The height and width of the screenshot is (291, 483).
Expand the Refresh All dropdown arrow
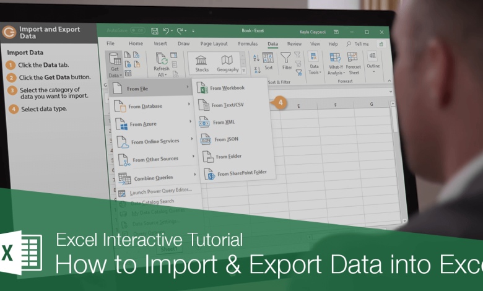[166, 75]
